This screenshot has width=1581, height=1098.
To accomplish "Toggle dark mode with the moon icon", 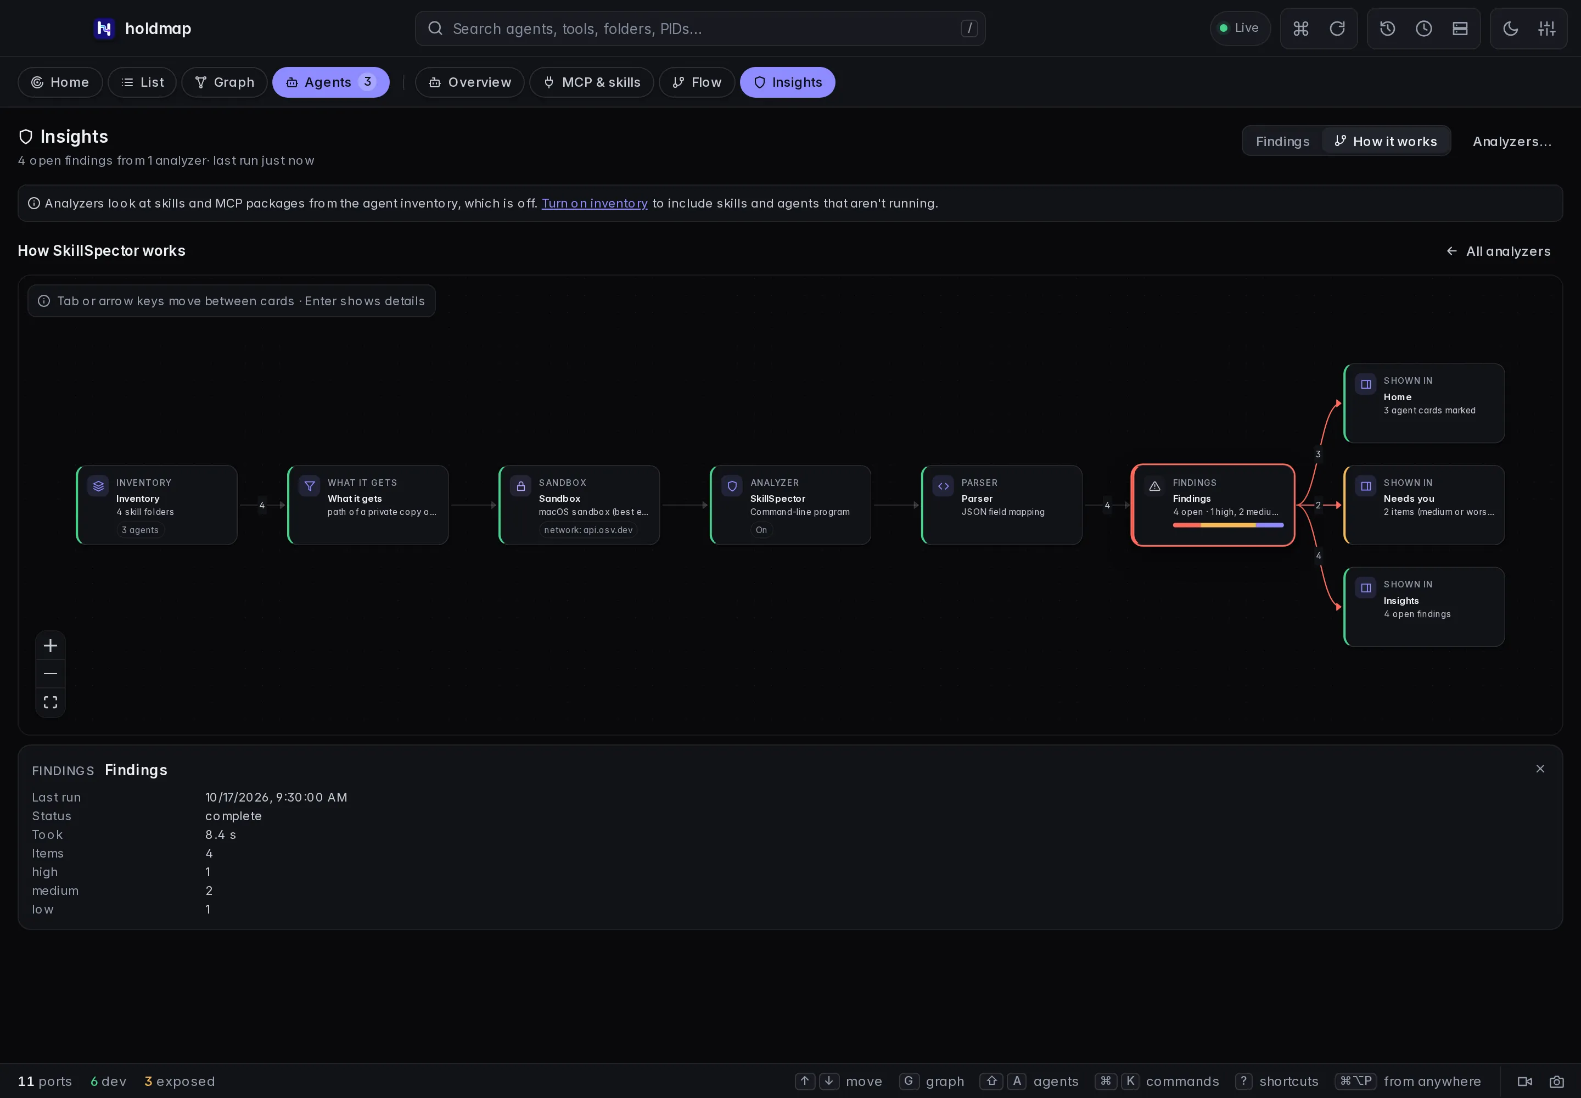I will click(x=1510, y=28).
